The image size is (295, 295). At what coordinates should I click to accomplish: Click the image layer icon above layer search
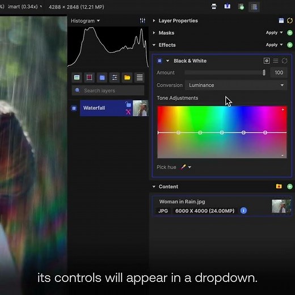[77, 77]
